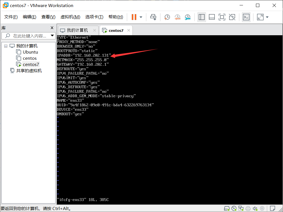Viewport: 283px width, 212px height.
Task: Take a snapshot of this virtual machine
Action: click(167, 17)
